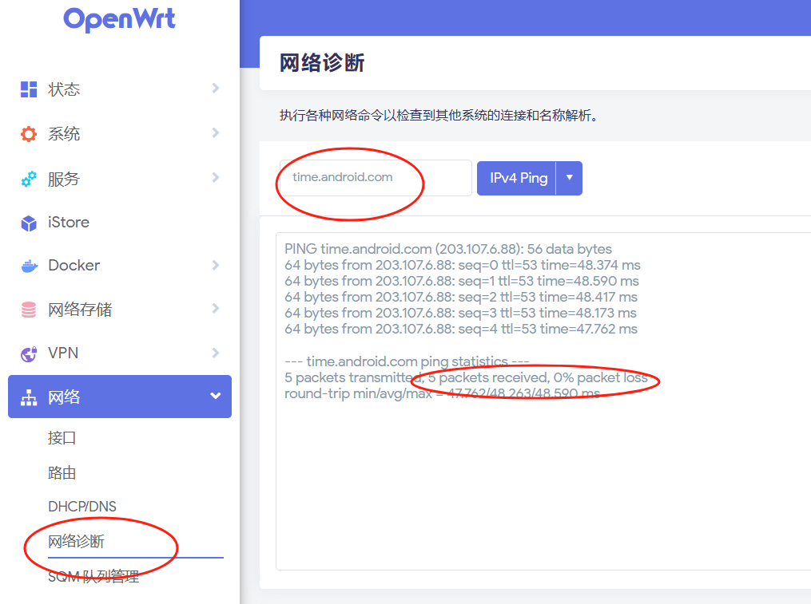Open the 系统 menu
The image size is (811, 604).
(120, 134)
